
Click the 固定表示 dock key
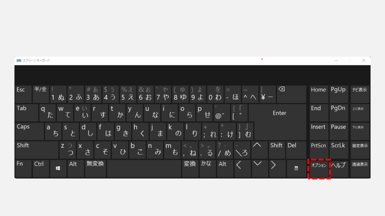point(360,150)
